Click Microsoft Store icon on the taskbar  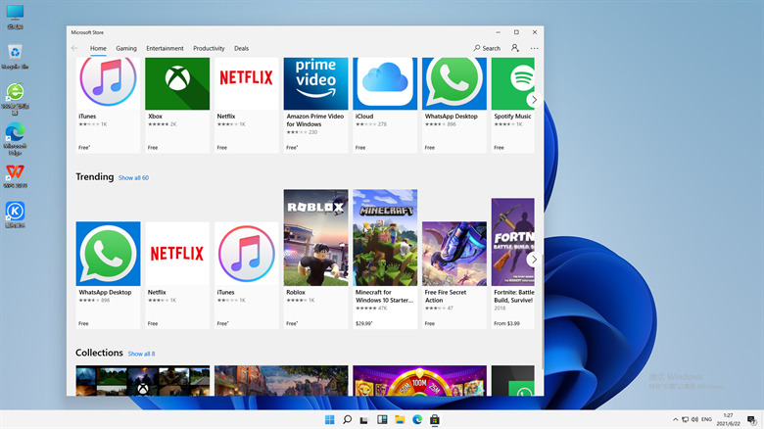(435, 420)
